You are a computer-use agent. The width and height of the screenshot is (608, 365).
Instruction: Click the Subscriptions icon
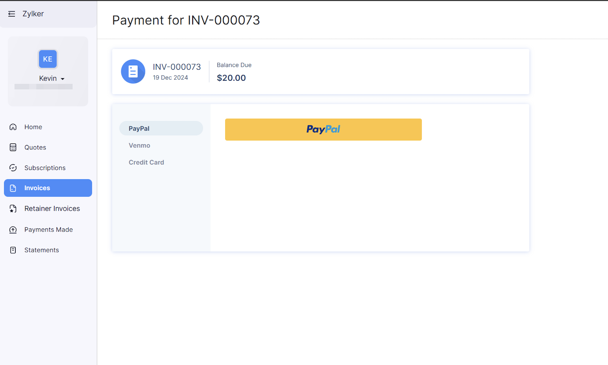coord(13,168)
